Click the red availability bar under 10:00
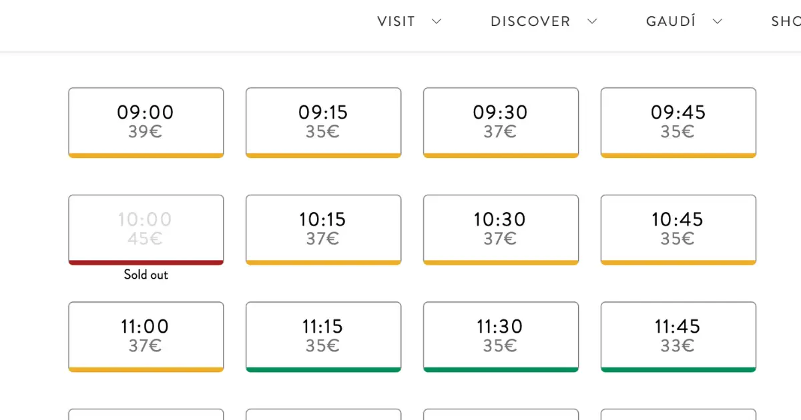 click(146, 263)
